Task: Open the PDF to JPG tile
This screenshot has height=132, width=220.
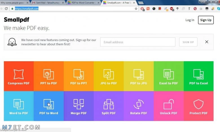Action: tap(138, 76)
